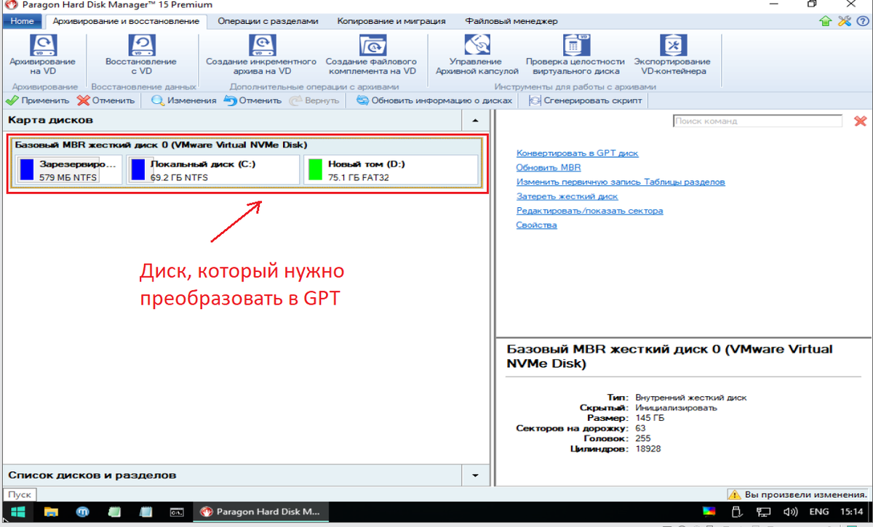Click Сгенерировать скрипт toolbar button
This screenshot has height=527, width=873.
tap(586, 100)
